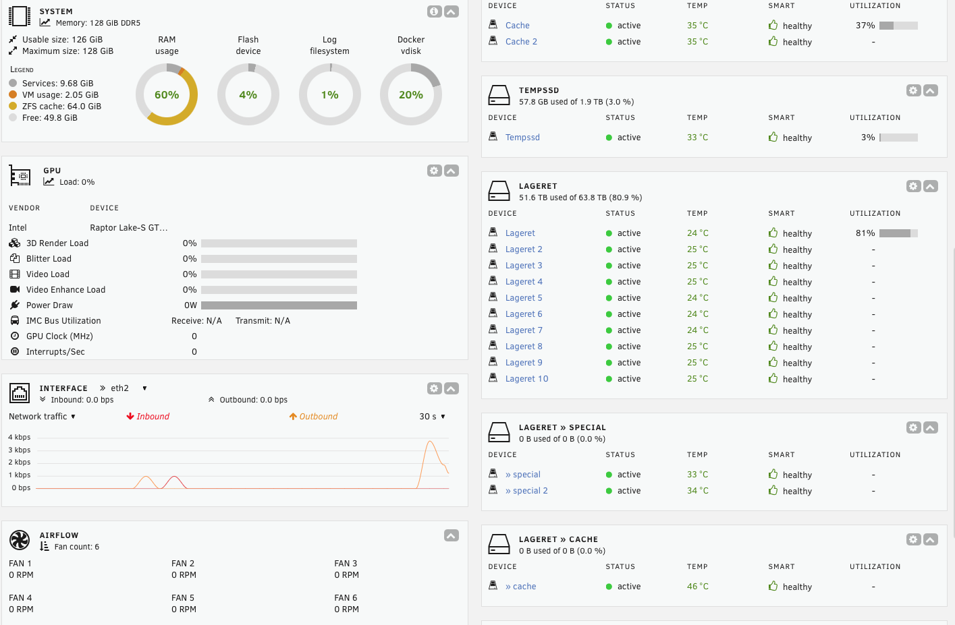The height and width of the screenshot is (625, 955).
Task: Open the Lageret 3 device link
Action: click(524, 266)
